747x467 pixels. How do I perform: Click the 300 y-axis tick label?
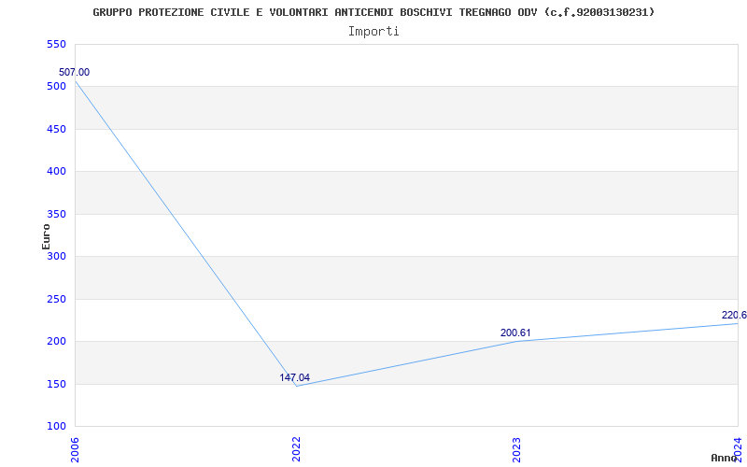(x=56, y=256)
